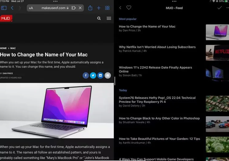Select the Today section header
This screenshot has width=229, height=161.
coord(123,90)
